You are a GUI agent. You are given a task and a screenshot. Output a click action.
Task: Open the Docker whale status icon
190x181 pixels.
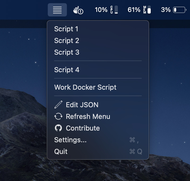(78, 10)
